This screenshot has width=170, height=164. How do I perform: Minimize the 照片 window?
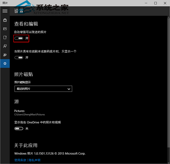click(x=146, y=3)
